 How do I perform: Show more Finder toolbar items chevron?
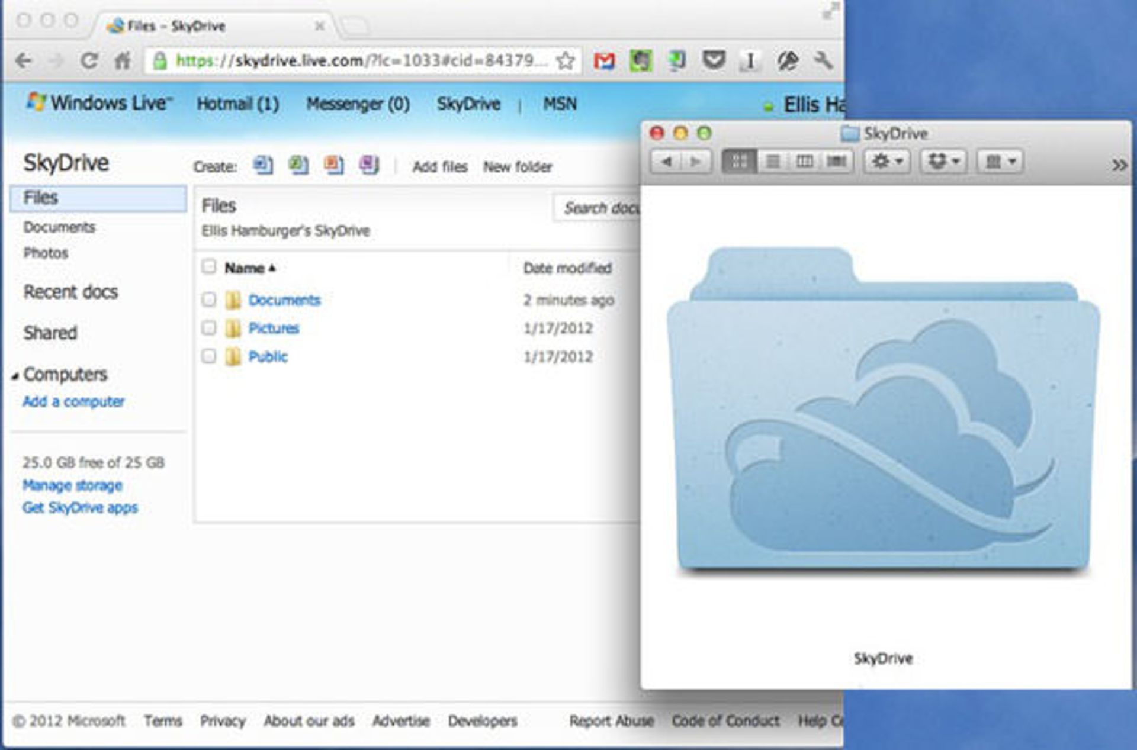1119,165
